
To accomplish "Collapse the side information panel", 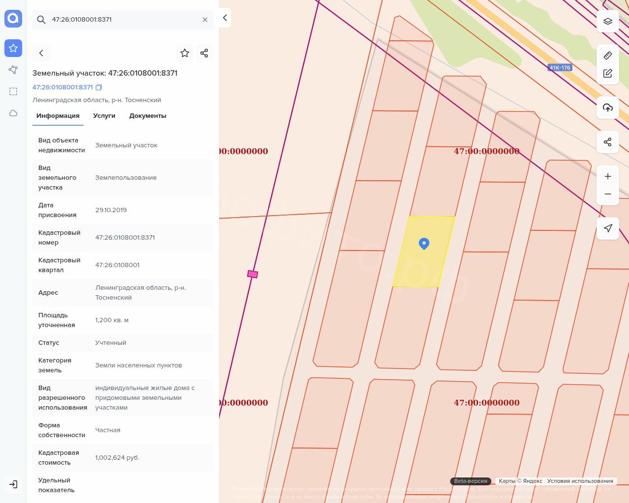I will click(x=225, y=18).
